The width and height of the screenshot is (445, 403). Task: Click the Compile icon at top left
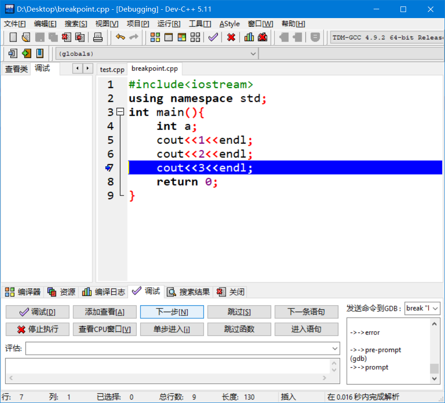[13, 38]
